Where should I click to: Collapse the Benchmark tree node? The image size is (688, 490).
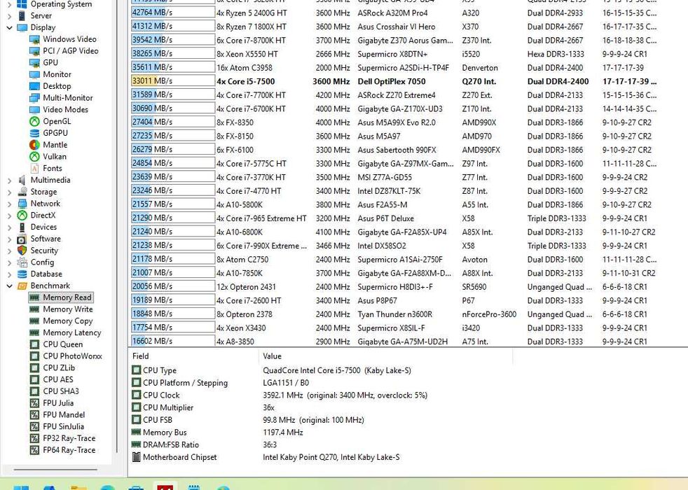click(x=9, y=286)
